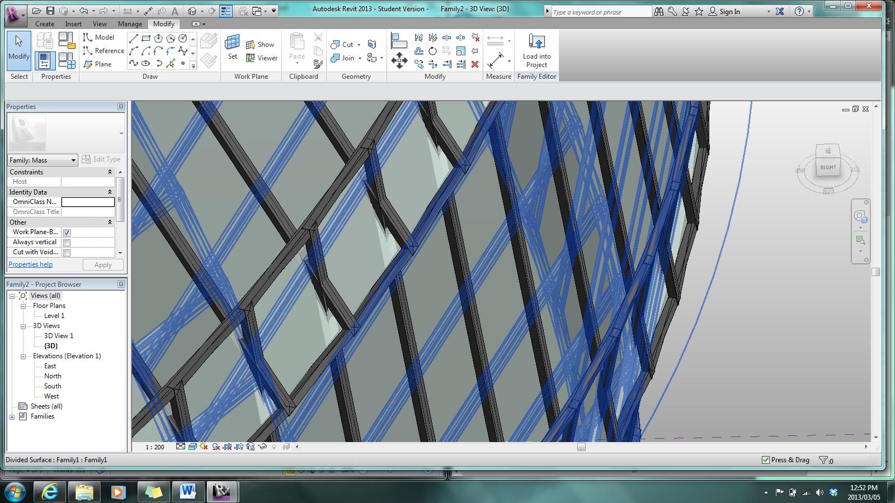The image size is (895, 503).
Task: Open the Manage ribbon tab
Action: pyautogui.click(x=130, y=24)
